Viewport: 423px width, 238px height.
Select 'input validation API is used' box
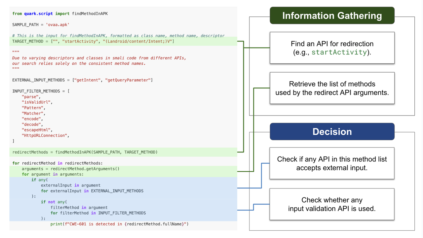pos(332,204)
